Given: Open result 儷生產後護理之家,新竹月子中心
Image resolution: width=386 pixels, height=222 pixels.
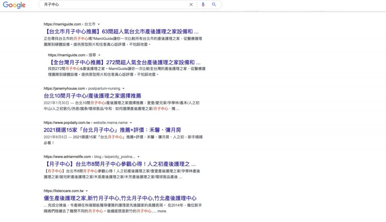Looking at the screenshot, I should (x=120, y=198).
